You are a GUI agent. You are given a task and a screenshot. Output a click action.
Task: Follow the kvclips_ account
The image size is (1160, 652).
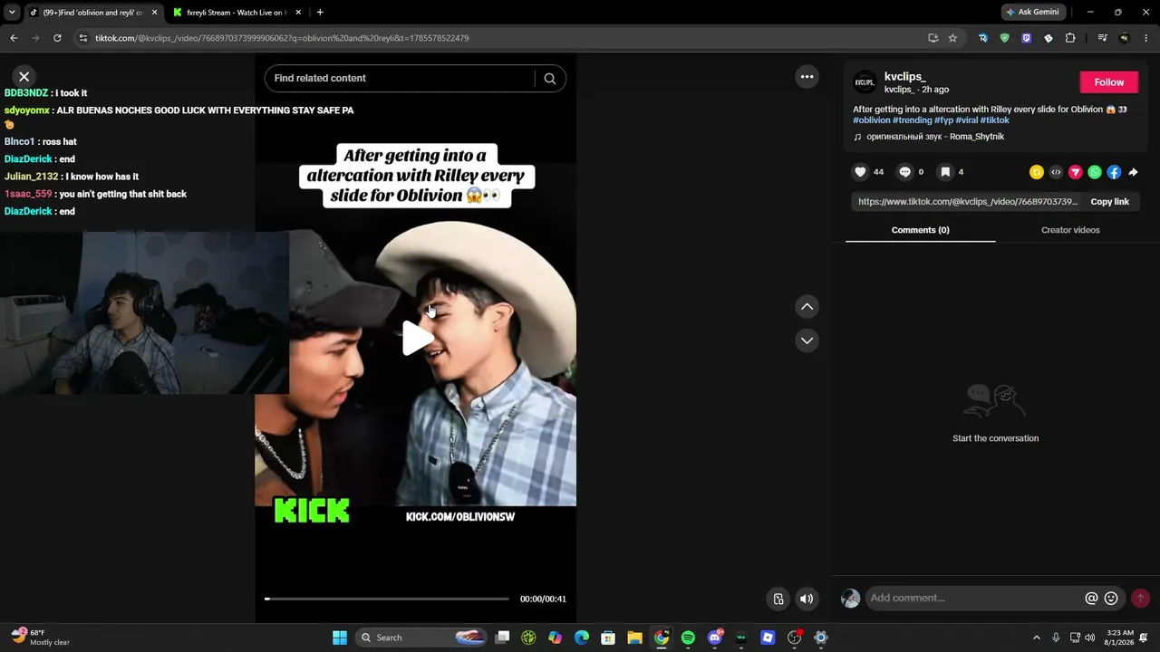point(1108,82)
